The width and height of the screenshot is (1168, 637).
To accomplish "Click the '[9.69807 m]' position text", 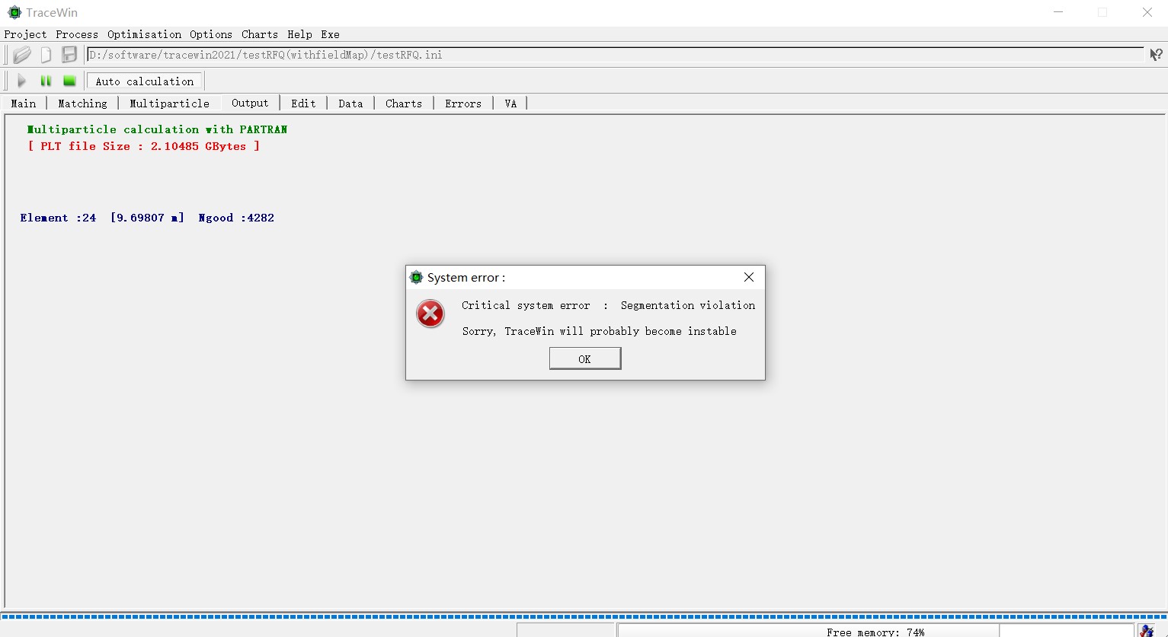I will pos(147,218).
